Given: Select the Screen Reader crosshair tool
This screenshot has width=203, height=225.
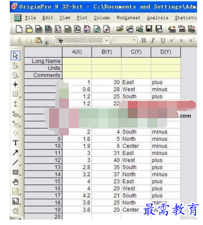Looking at the screenshot, I should pos(15,85).
